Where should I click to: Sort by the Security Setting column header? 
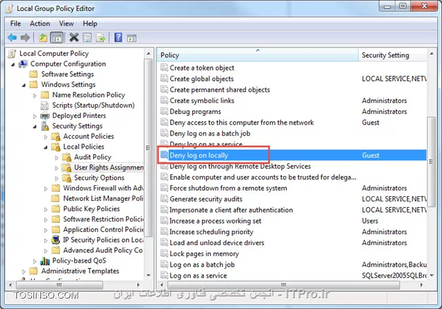[x=392, y=55]
